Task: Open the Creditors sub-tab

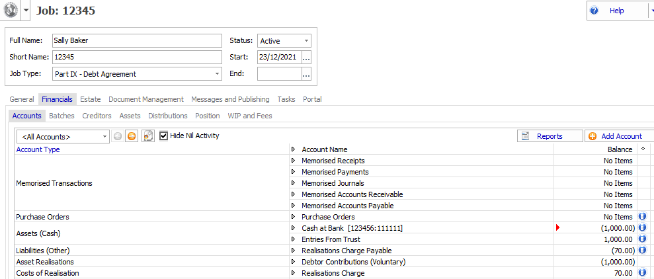Action: tap(97, 116)
